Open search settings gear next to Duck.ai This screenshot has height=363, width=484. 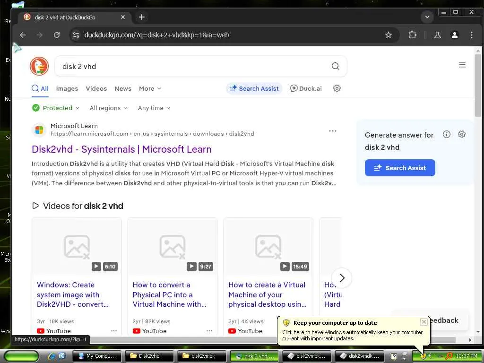coord(337,88)
